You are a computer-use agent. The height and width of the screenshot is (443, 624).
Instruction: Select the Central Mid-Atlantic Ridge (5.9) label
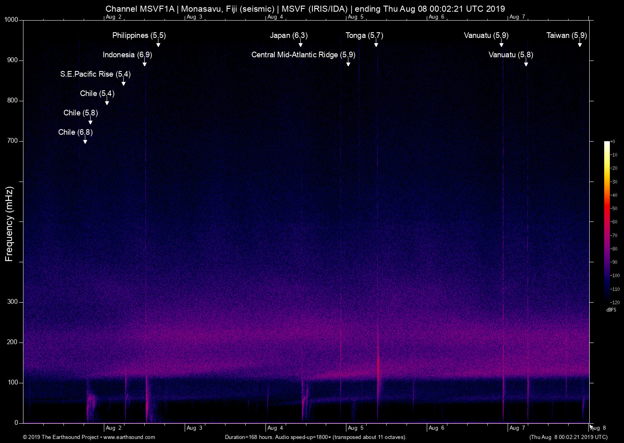point(303,55)
